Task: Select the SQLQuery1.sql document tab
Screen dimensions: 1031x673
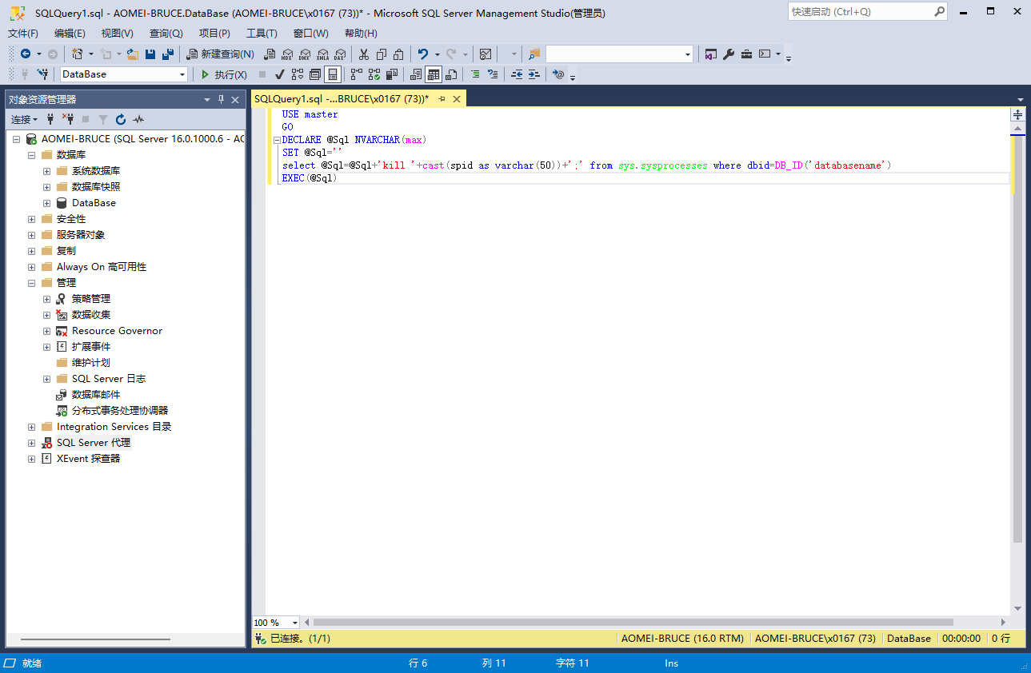Action: 341,99
